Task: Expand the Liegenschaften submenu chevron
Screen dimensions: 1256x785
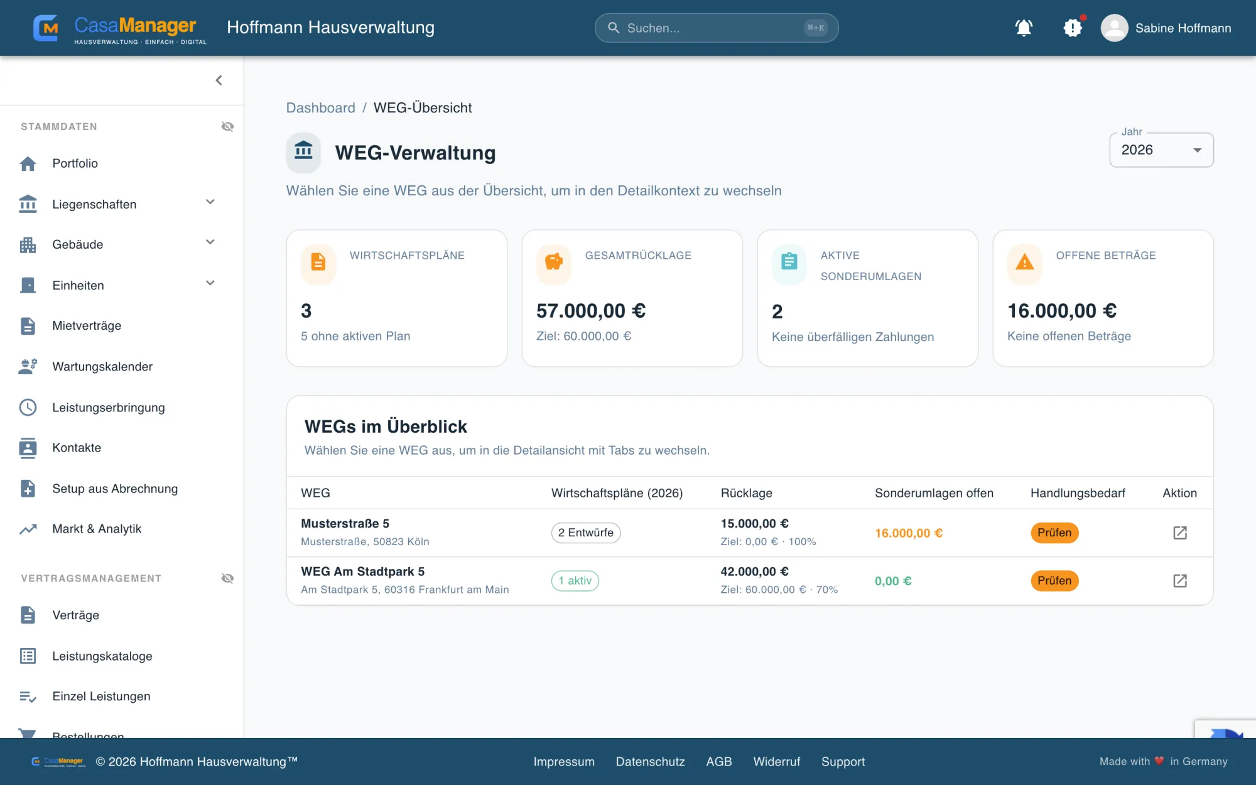Action: 210,202
